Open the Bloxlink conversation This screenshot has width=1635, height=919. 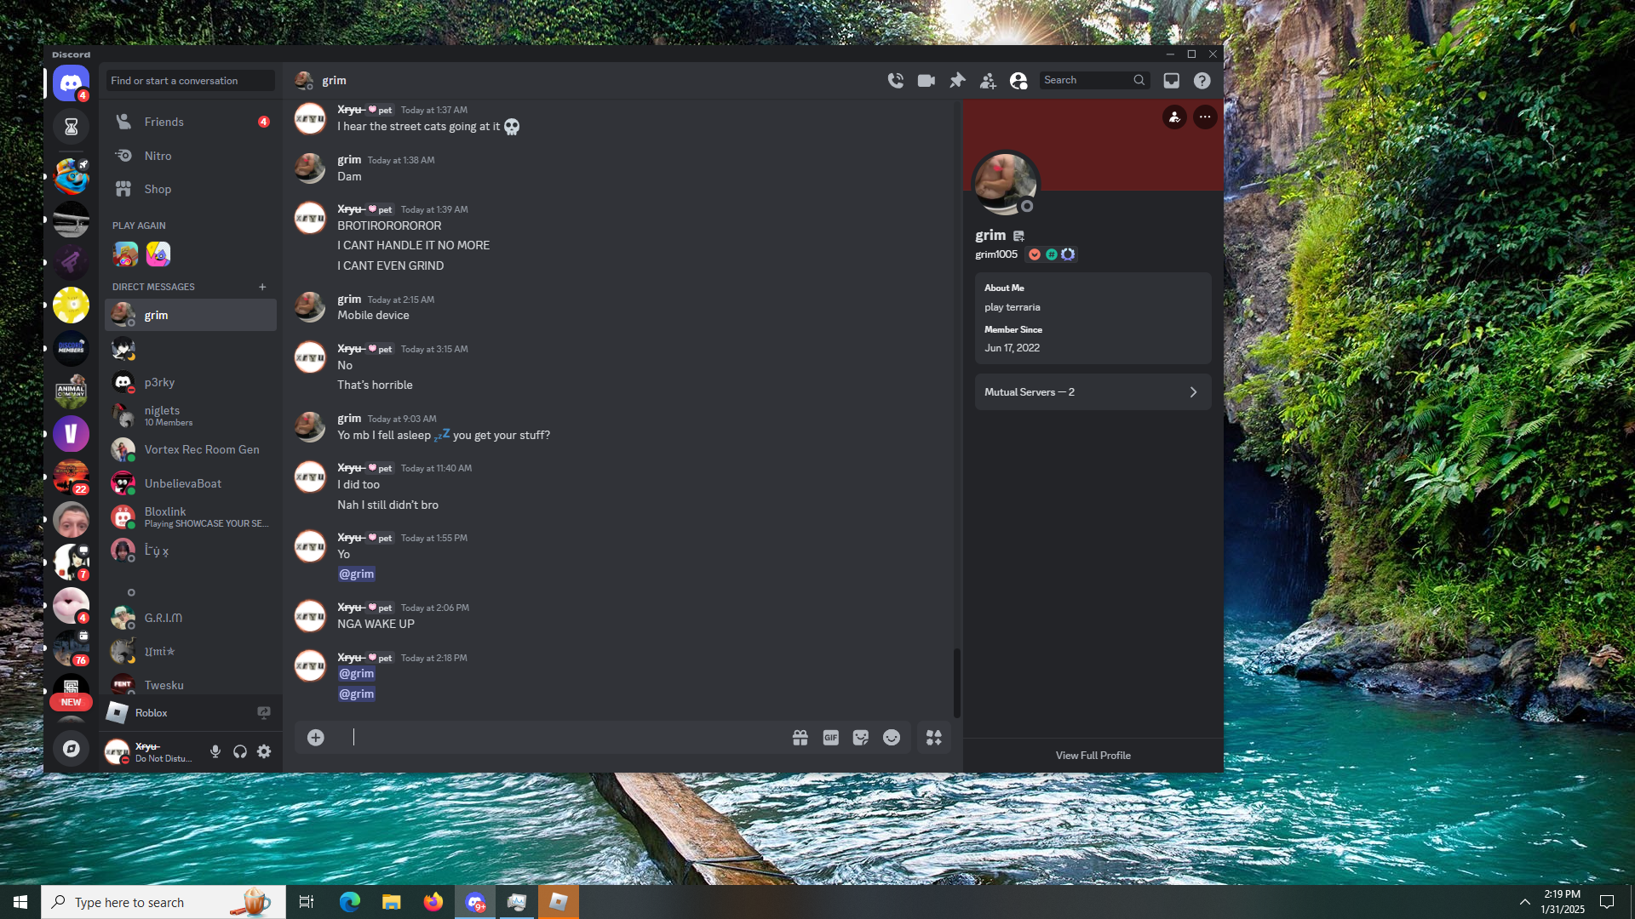coord(191,517)
